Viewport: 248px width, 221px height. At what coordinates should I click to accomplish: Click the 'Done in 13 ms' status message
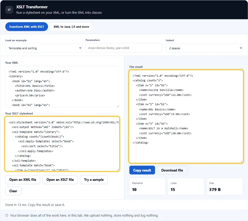coord(35,205)
